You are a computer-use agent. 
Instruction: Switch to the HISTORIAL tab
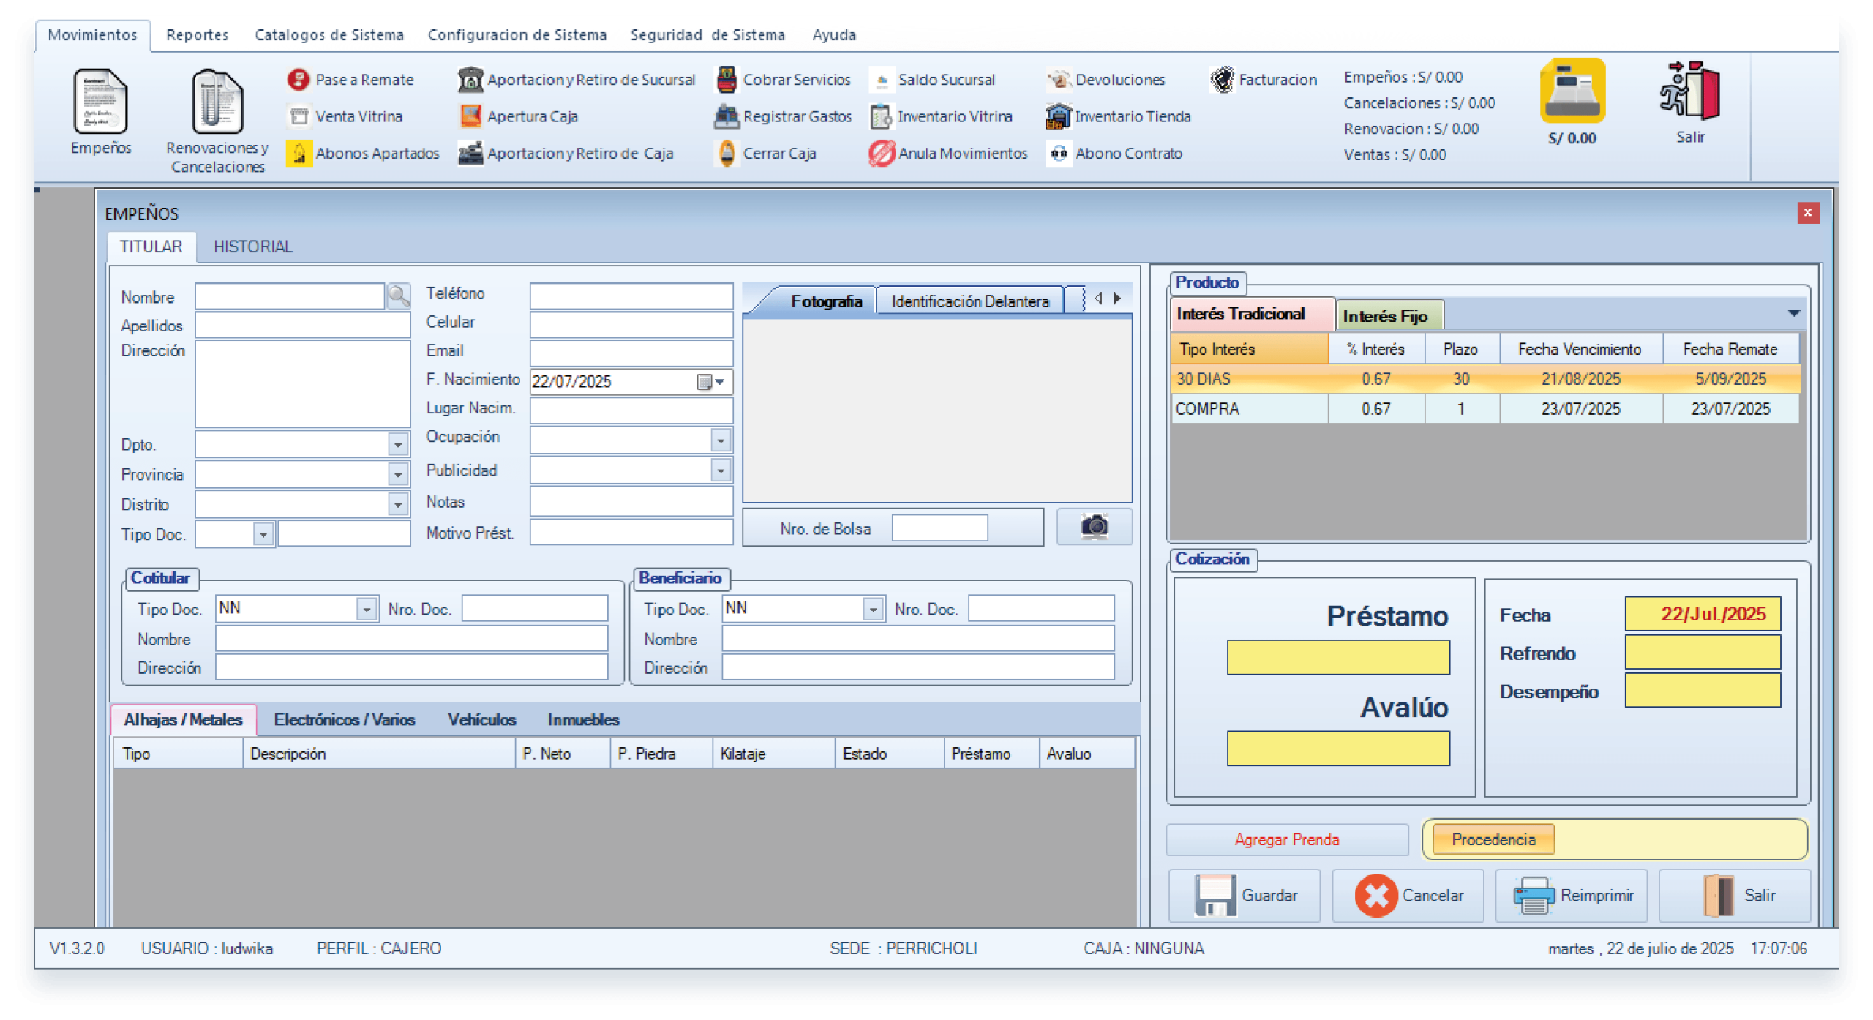(x=252, y=247)
